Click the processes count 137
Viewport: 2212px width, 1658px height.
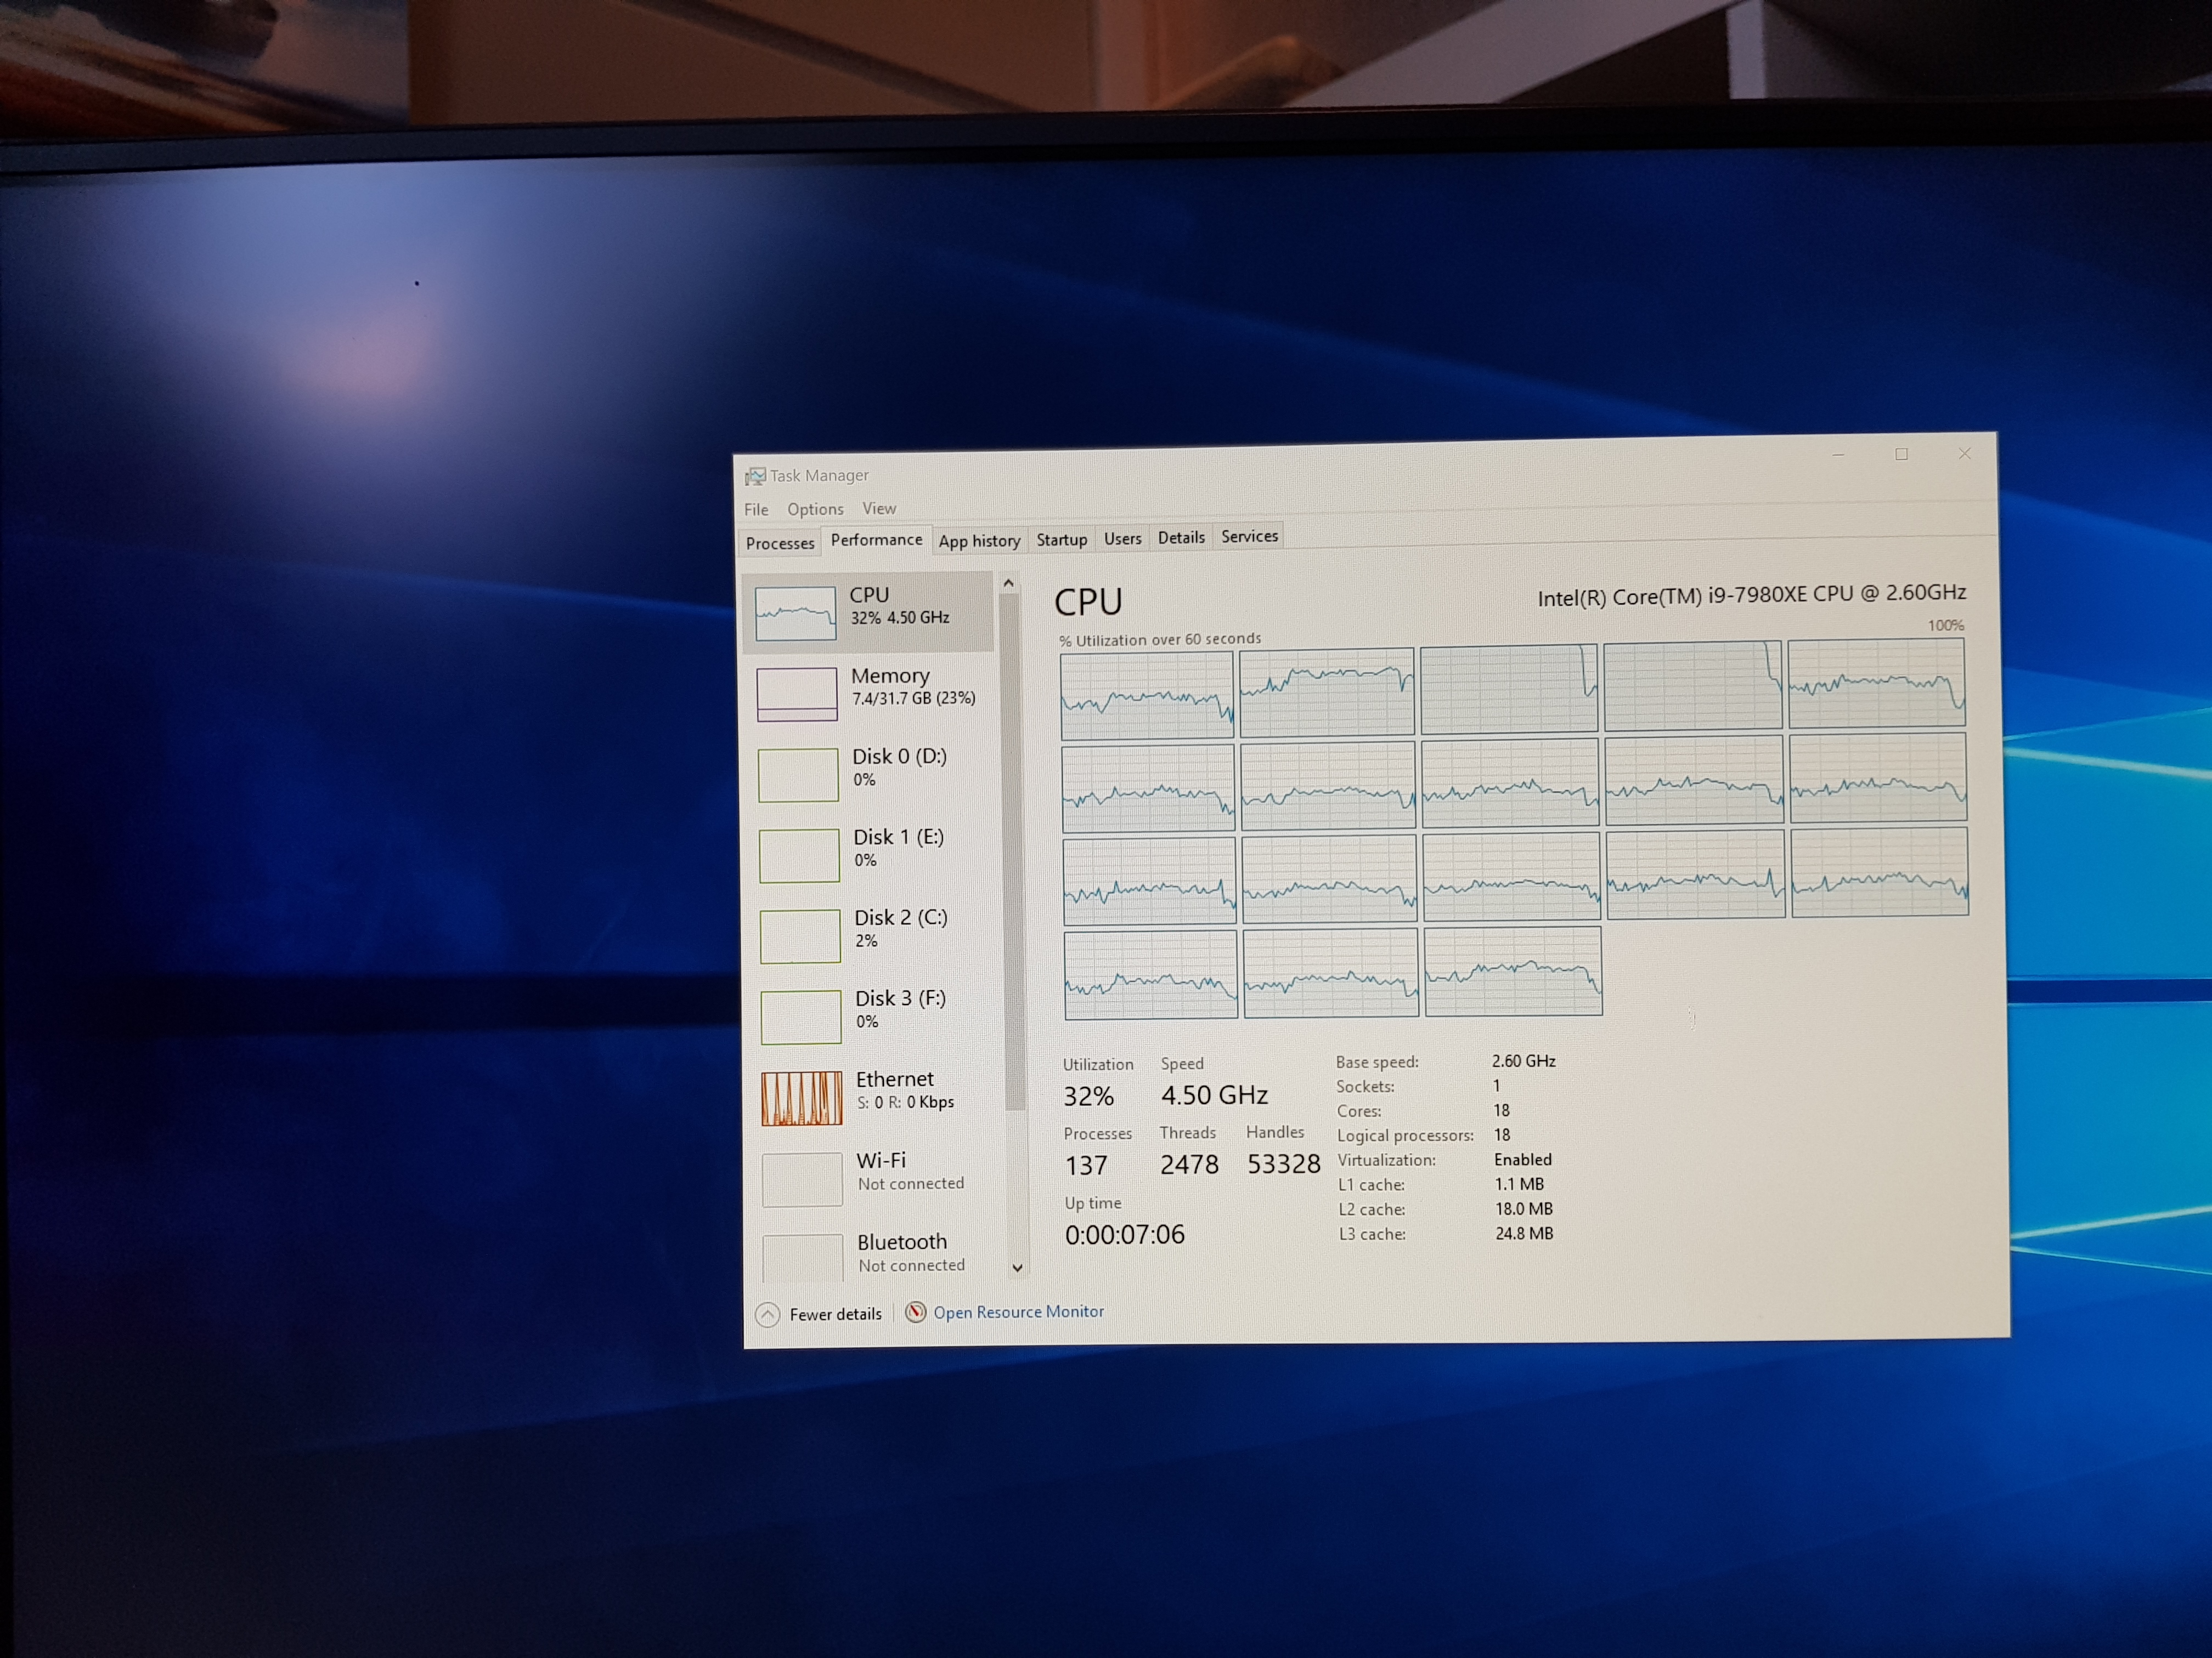(x=1086, y=1165)
